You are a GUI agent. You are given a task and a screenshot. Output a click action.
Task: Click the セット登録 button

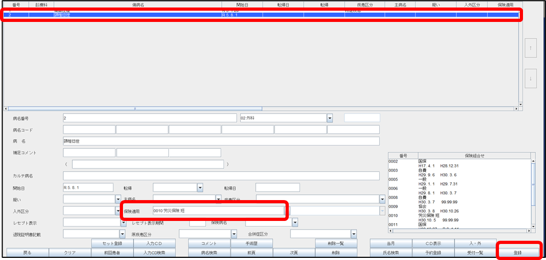click(x=111, y=243)
